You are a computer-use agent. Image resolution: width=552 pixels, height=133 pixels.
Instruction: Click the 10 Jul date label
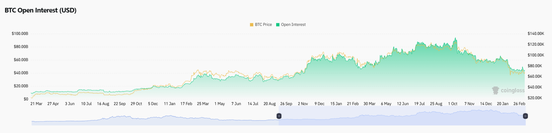(x=86, y=104)
